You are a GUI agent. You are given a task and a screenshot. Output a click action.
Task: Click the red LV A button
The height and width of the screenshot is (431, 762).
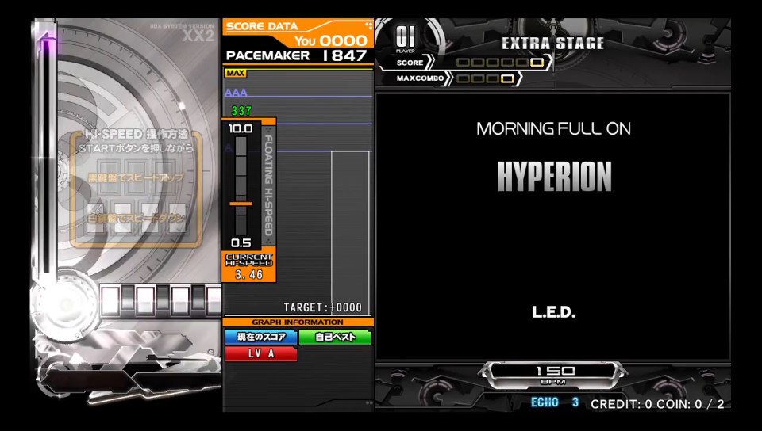point(261,353)
